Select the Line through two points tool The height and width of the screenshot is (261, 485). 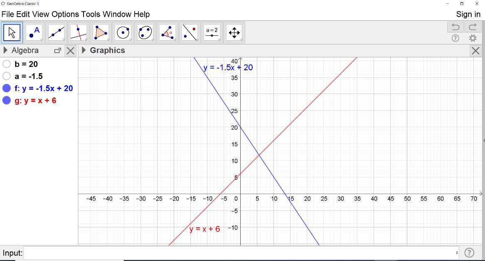[56, 32]
